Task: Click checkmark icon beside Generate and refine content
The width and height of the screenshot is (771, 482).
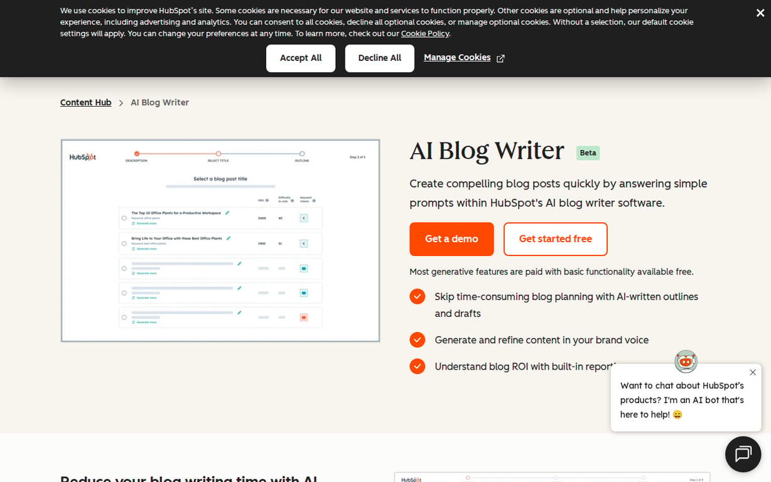Action: (x=418, y=340)
